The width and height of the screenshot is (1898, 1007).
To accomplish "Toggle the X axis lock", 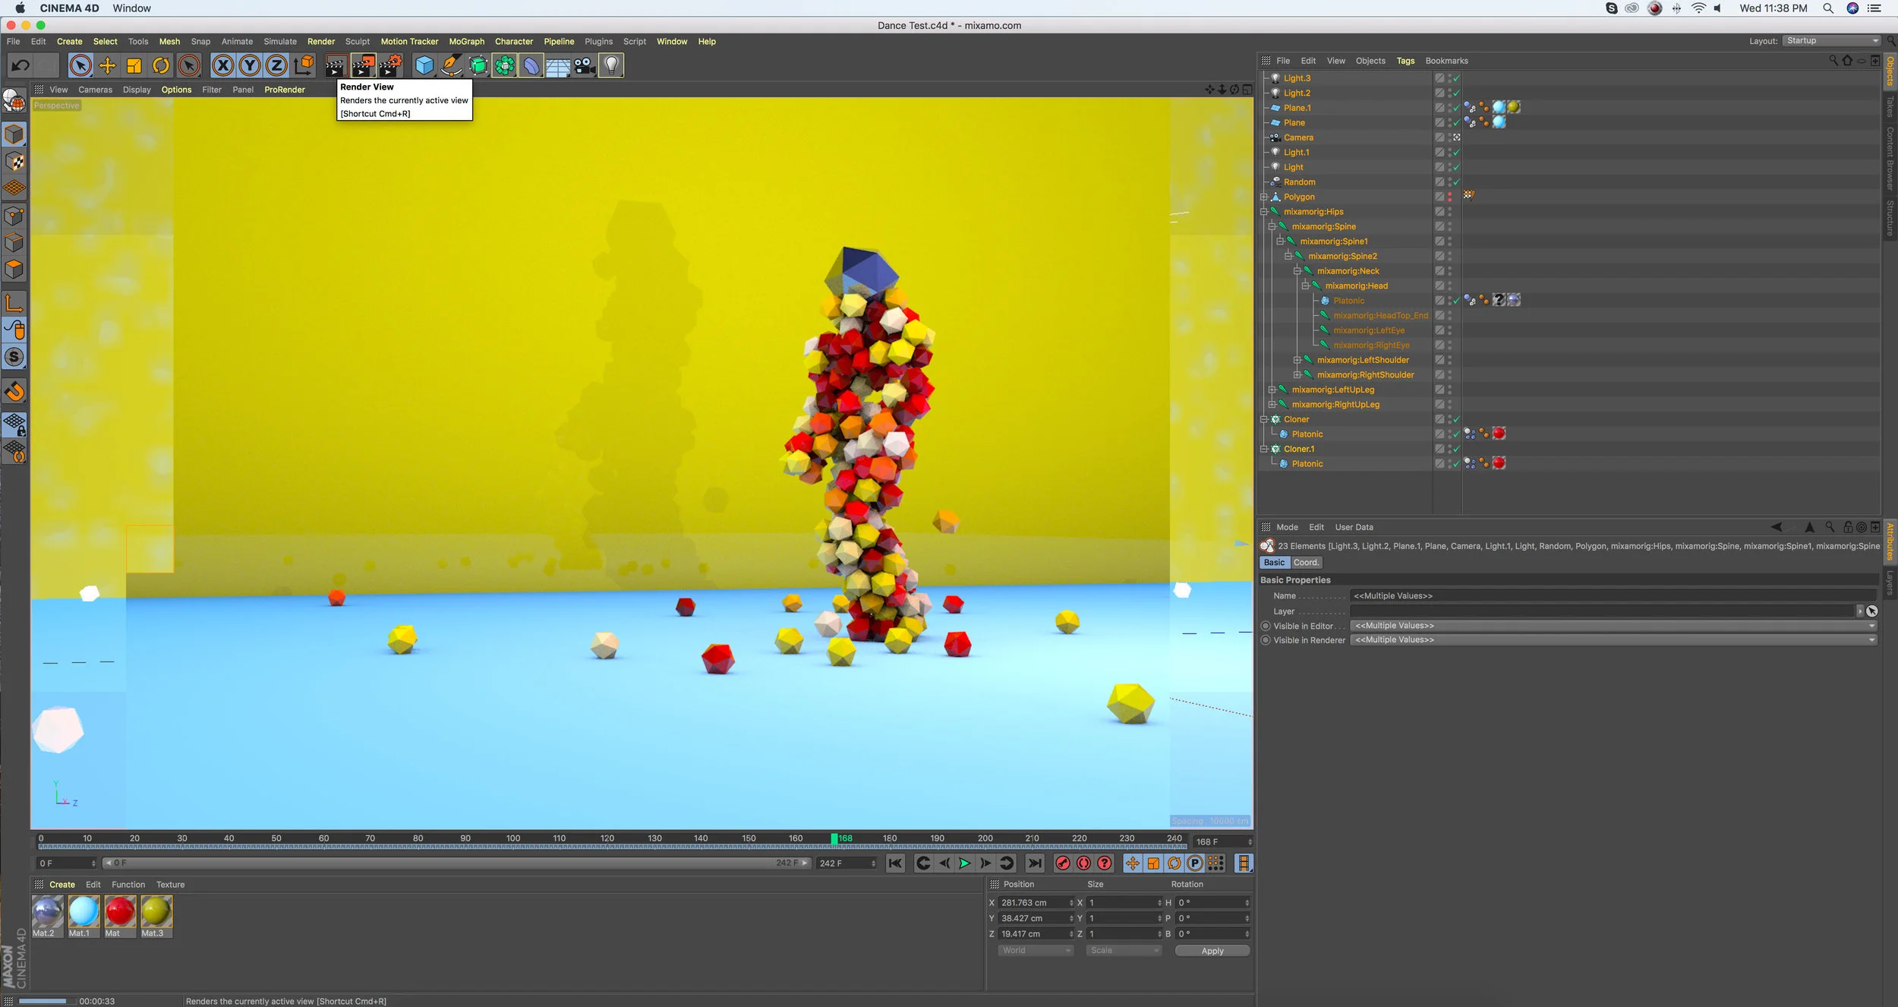I will click(222, 66).
